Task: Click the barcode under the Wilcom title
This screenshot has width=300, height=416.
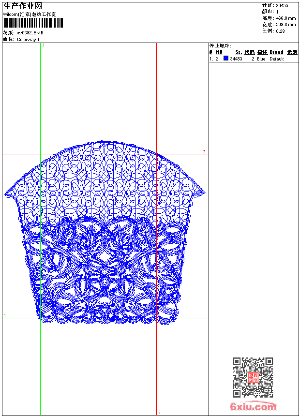Action: [x=33, y=23]
